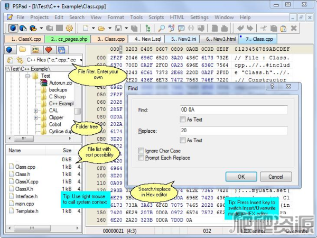Click the new project toolbar icon

(x=23, y=28)
